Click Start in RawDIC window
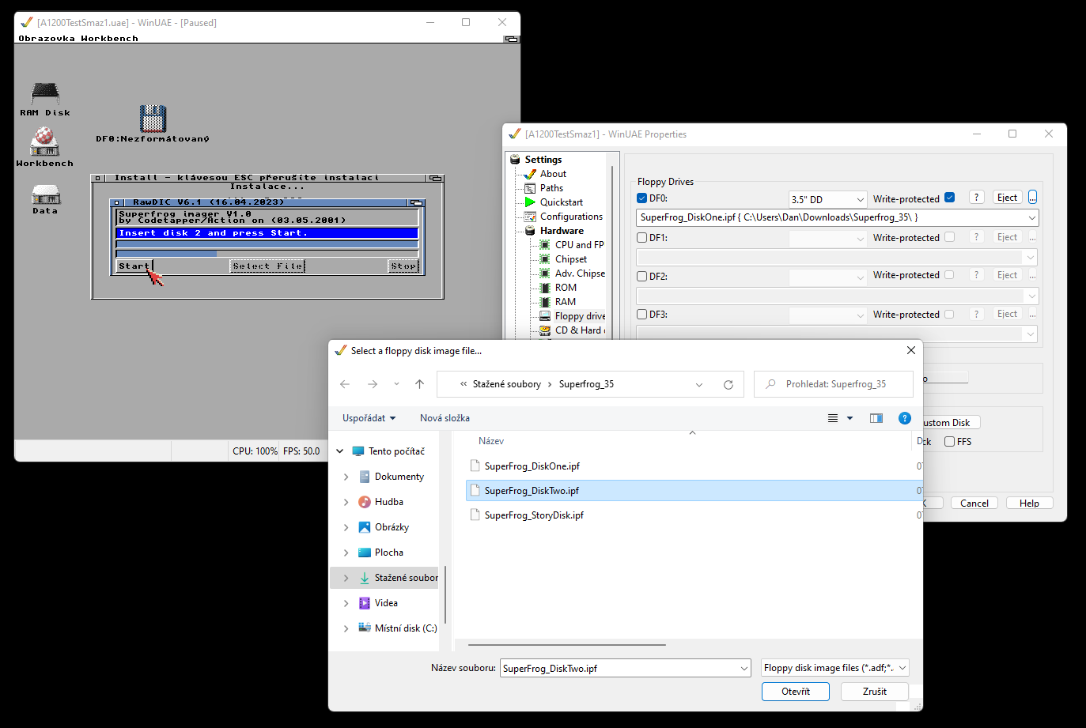The width and height of the screenshot is (1086, 728). pyautogui.click(x=134, y=266)
